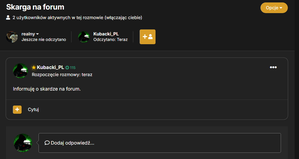The height and width of the screenshot is (159, 299).
Task: Click Kubacki_PL name in participants list
Action: pos(106,34)
